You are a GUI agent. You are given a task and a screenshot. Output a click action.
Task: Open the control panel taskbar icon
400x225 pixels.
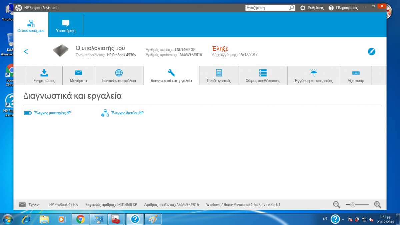point(98,219)
